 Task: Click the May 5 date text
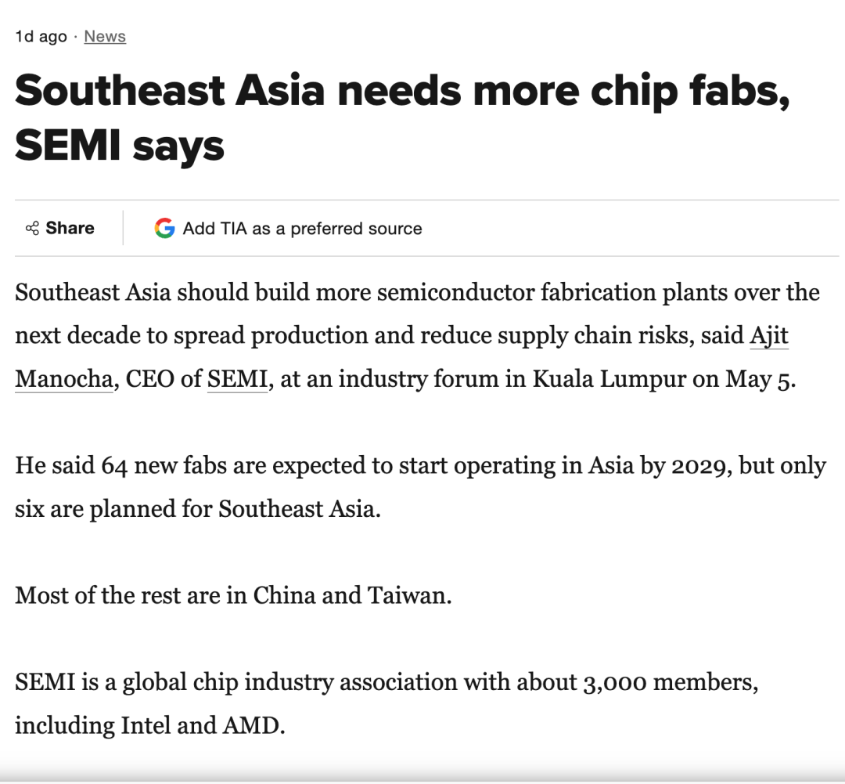point(760,379)
